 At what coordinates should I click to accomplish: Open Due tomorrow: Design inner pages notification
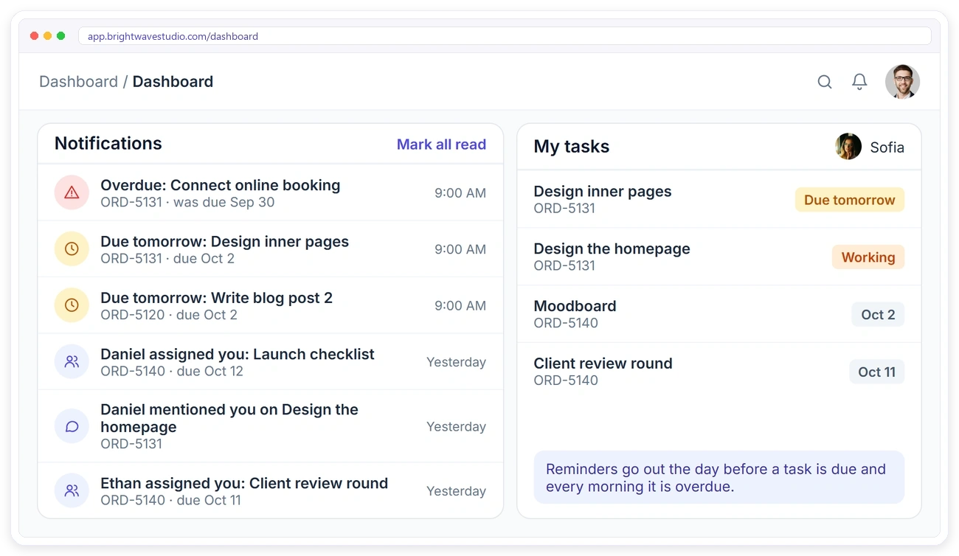tap(271, 249)
